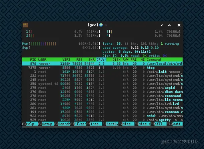
Task: Open F1 Help
Action: (x=30, y=124)
